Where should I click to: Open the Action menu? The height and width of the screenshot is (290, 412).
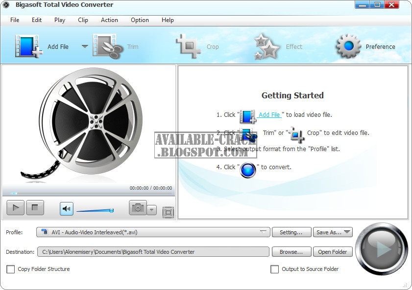coord(109,20)
